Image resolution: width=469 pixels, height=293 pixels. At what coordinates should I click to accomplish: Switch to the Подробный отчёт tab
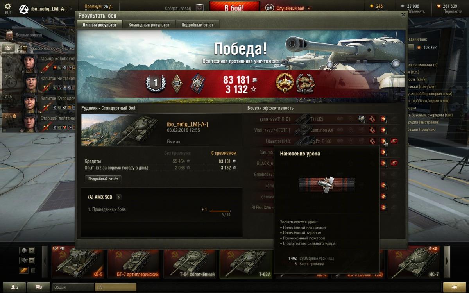click(197, 25)
